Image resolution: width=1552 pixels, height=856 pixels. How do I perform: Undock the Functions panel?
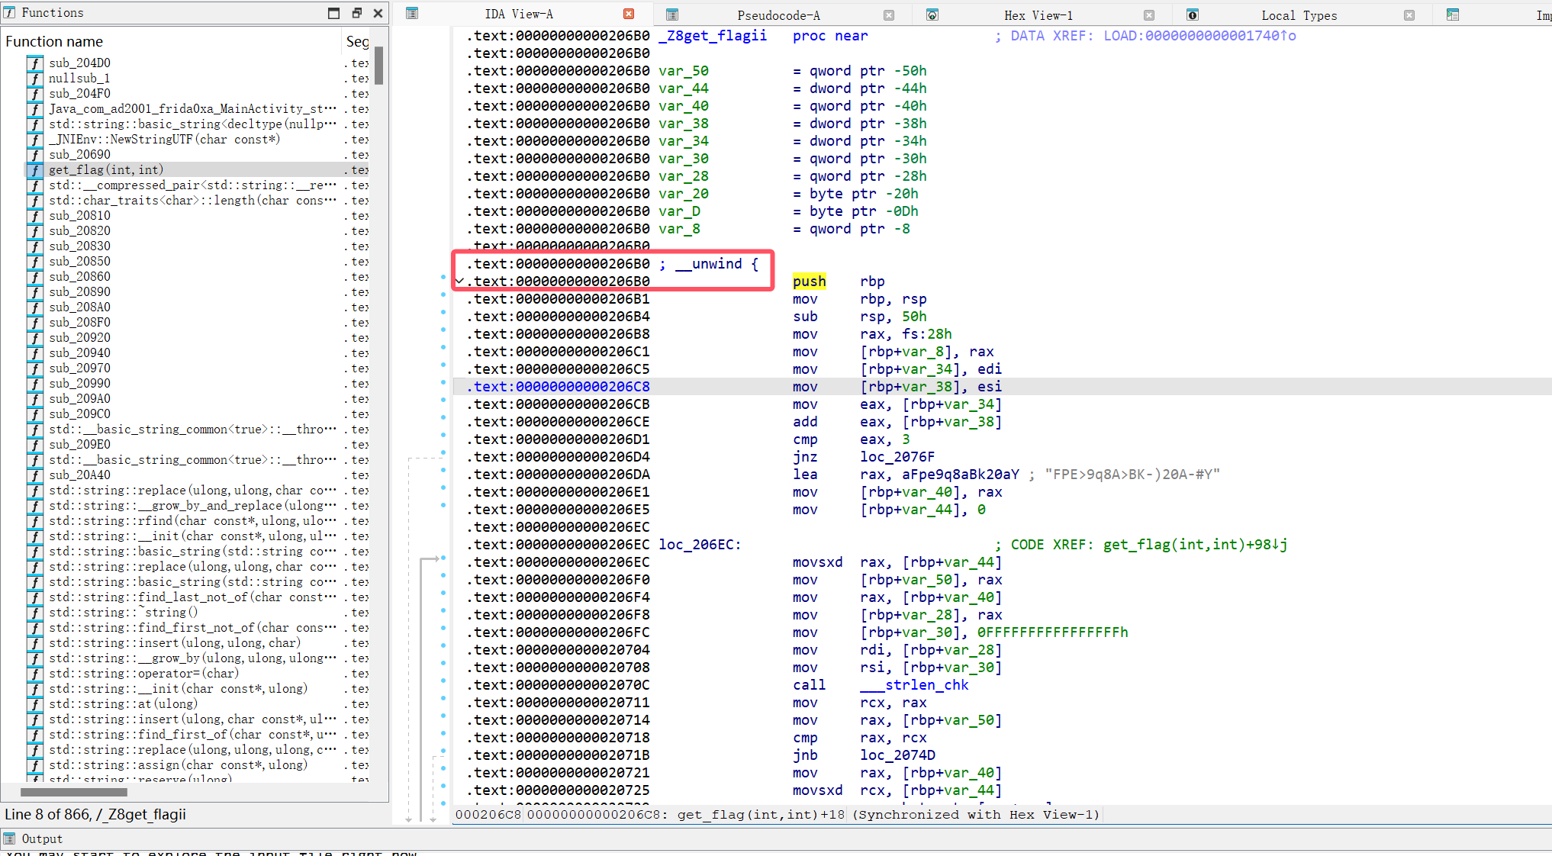point(356,13)
